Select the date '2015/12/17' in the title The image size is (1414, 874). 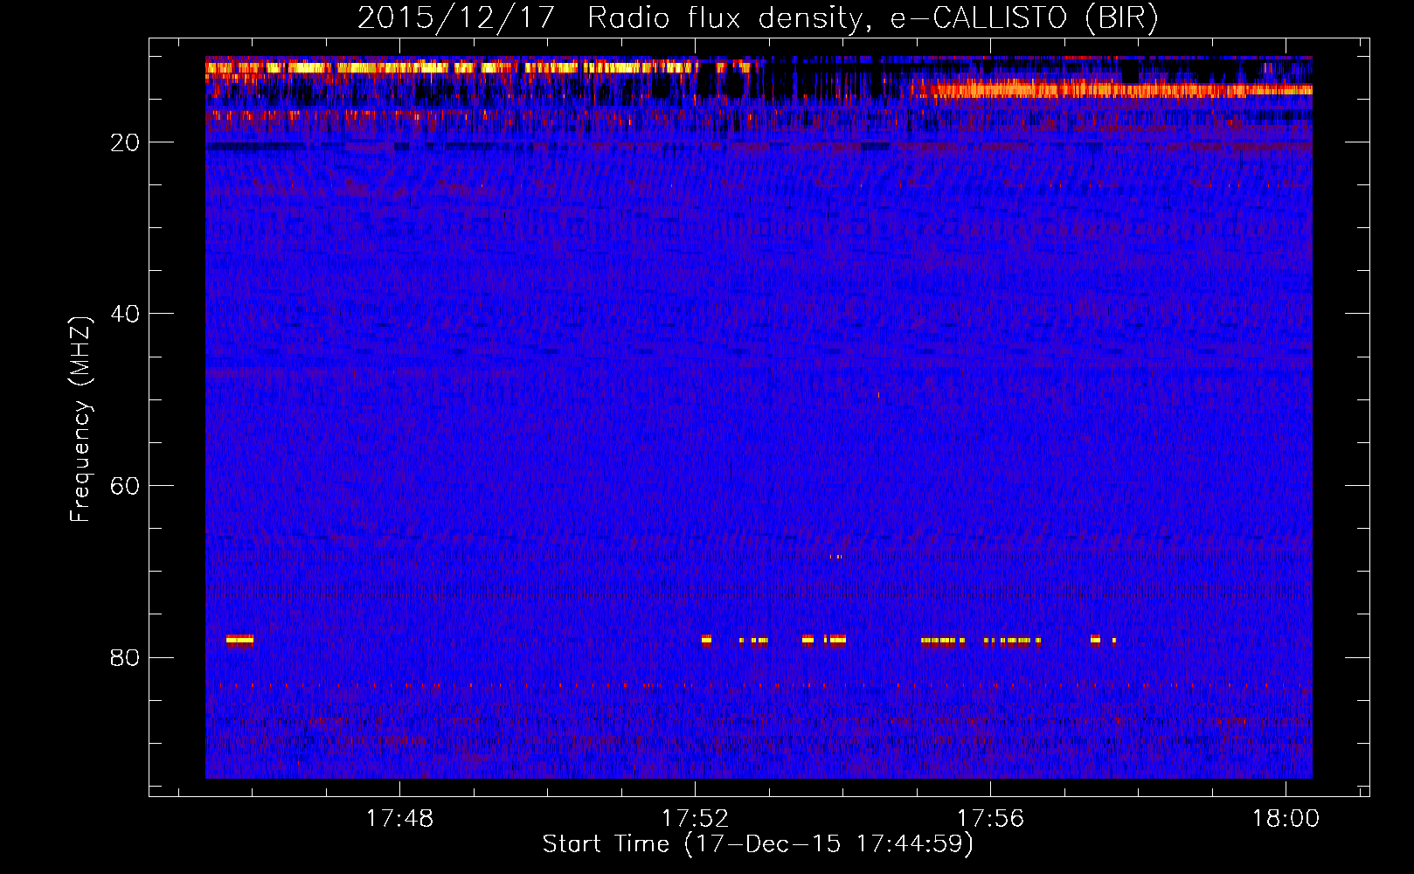point(455,17)
